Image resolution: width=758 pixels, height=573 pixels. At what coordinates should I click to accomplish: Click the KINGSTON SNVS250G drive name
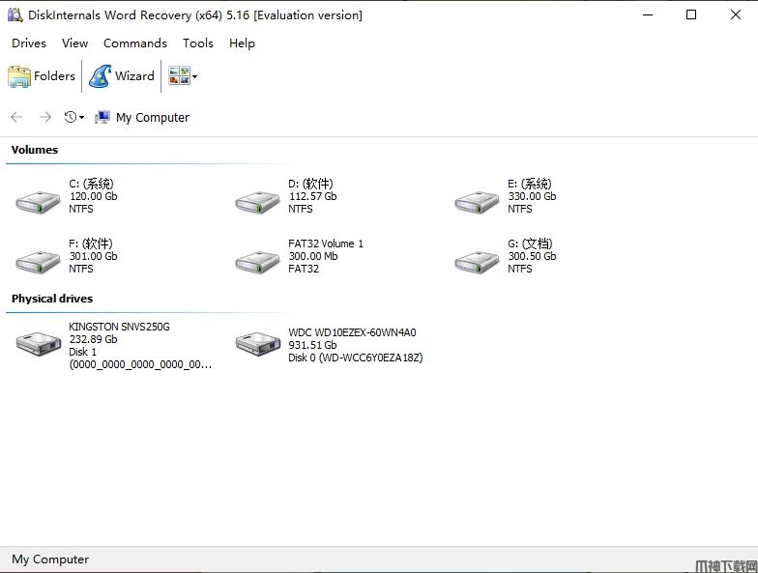click(x=120, y=327)
